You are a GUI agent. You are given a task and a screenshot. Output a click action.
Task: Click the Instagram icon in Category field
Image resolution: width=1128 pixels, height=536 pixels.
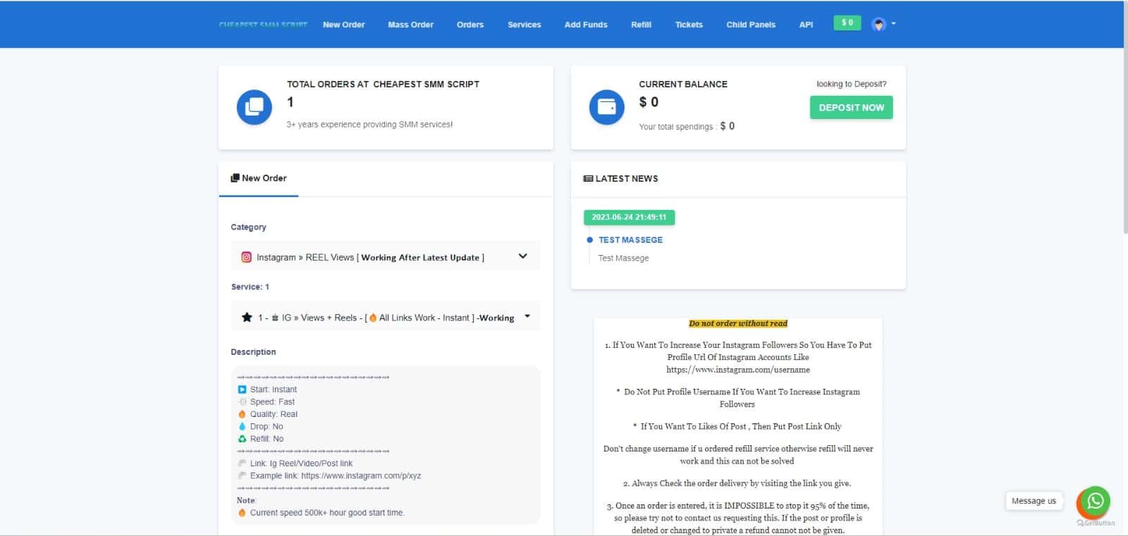pos(246,257)
